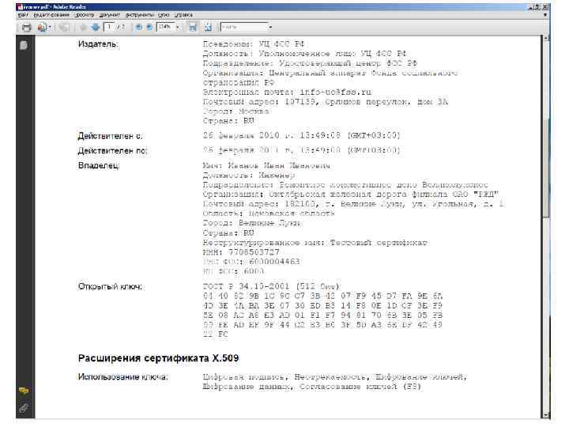This screenshot has width=569, height=427.
Task: Click the validity start date 2010 value
Action: tap(302, 135)
